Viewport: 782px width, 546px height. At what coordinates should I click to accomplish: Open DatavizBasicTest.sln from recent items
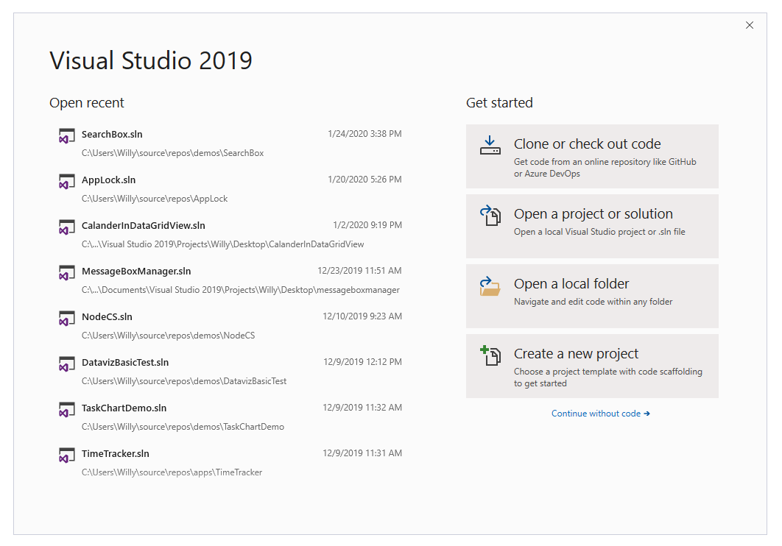(x=230, y=371)
